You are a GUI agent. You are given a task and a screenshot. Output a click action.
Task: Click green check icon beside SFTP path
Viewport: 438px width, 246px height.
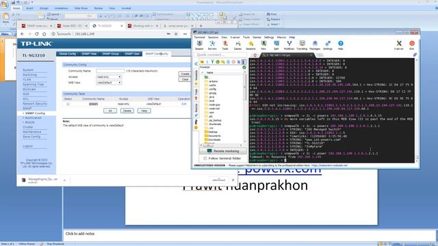pyautogui.click(x=244, y=67)
